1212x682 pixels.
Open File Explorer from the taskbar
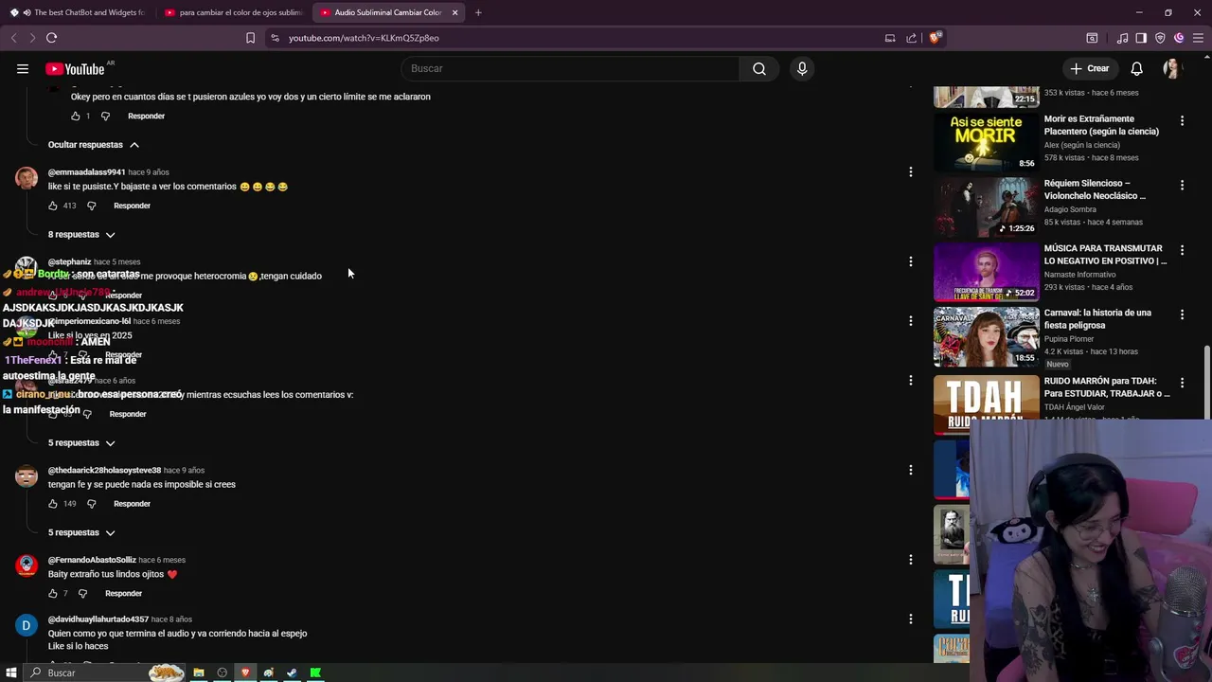(199, 673)
